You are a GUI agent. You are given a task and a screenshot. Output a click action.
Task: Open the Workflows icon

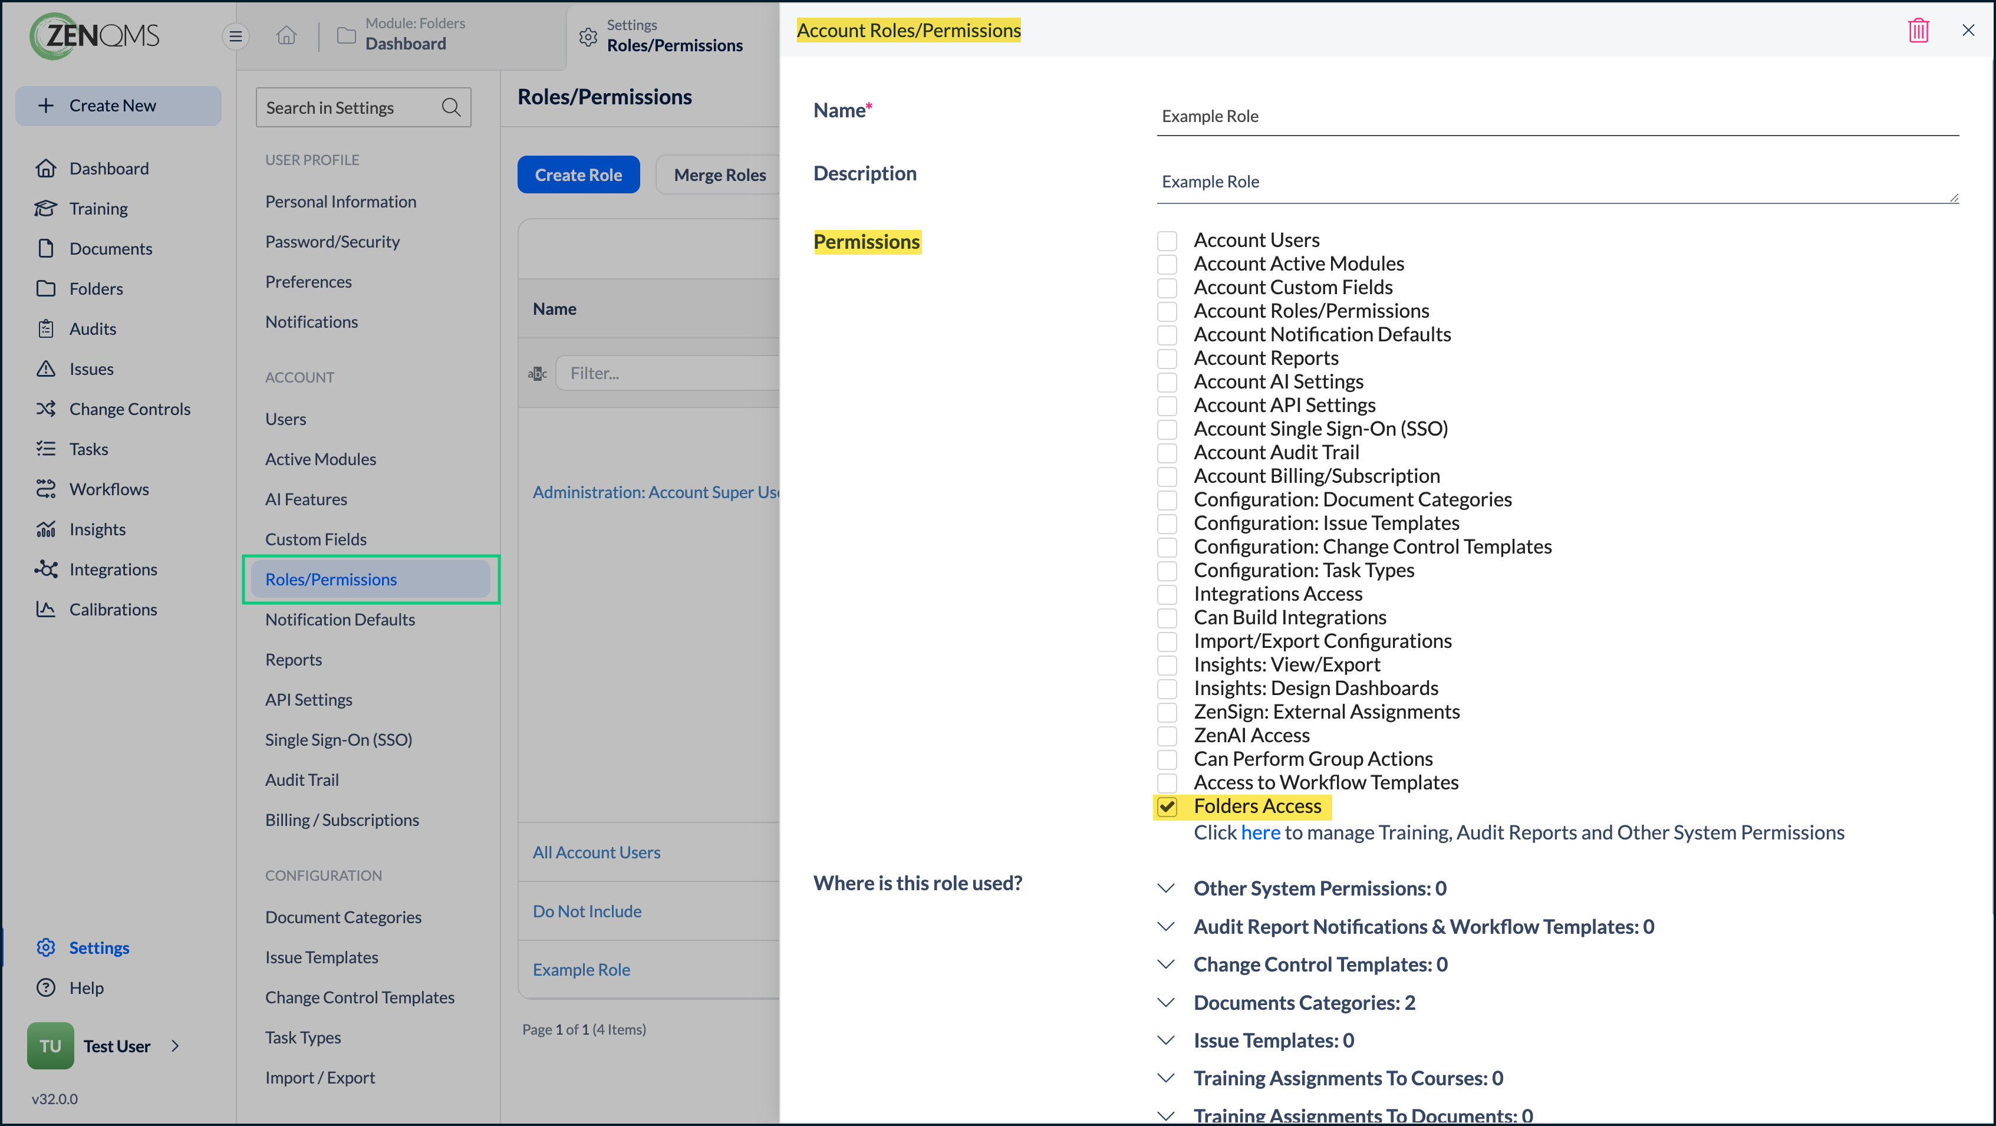46,489
